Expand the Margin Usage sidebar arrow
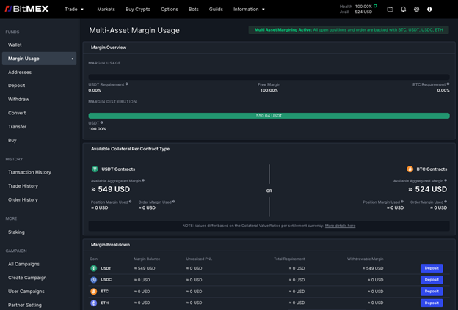This screenshot has height=310, width=458. [72, 59]
